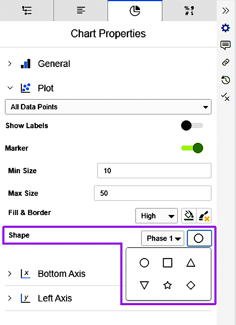Switch to the text formatting tab
236x325 pixels.
[x=81, y=10]
